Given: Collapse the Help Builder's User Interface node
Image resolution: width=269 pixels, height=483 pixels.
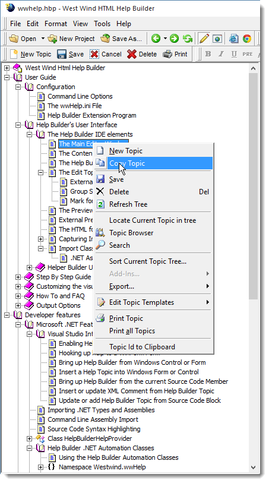Looking at the screenshot, I should point(18,125).
